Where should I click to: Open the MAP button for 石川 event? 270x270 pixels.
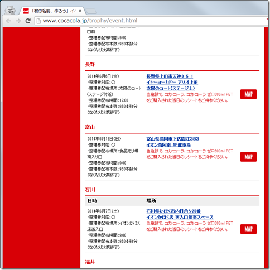point(248,229)
